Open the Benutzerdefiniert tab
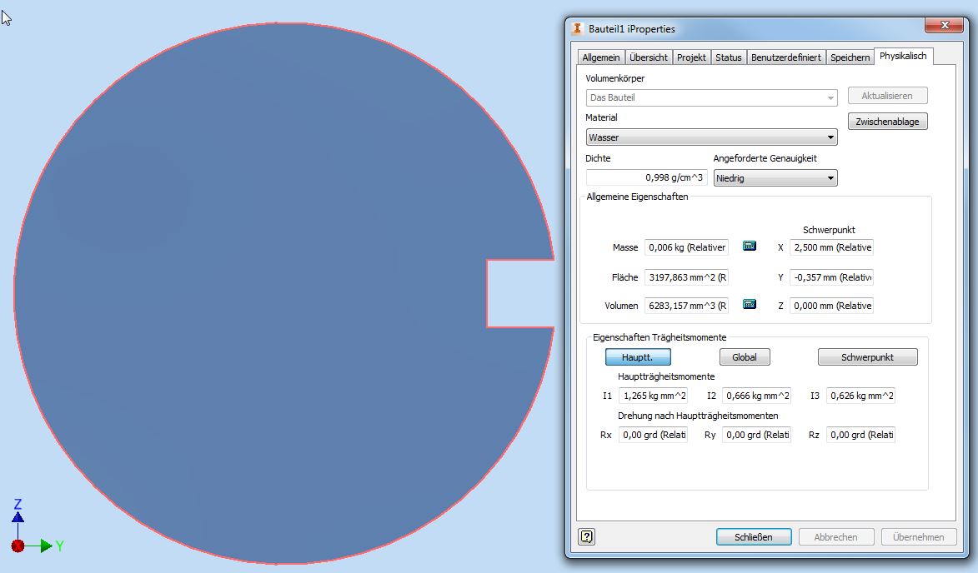 (786, 57)
